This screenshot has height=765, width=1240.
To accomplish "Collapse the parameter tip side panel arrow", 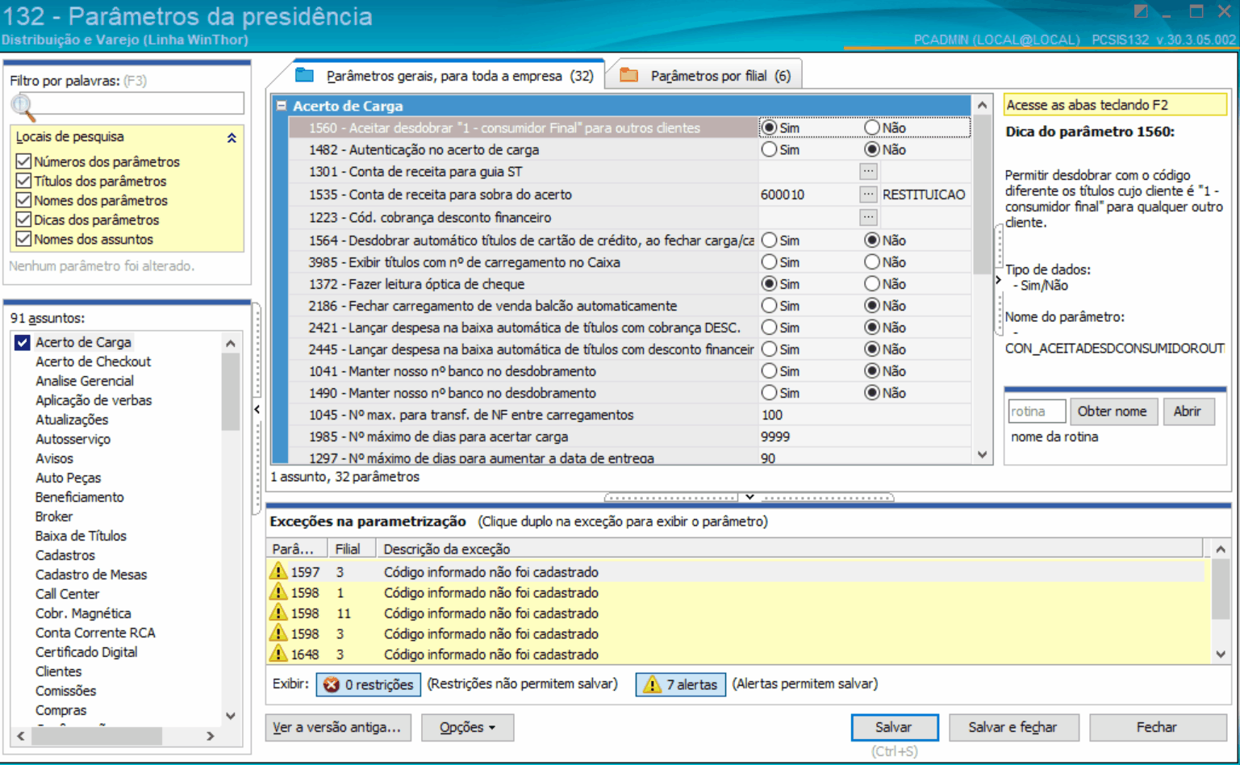I will [998, 280].
